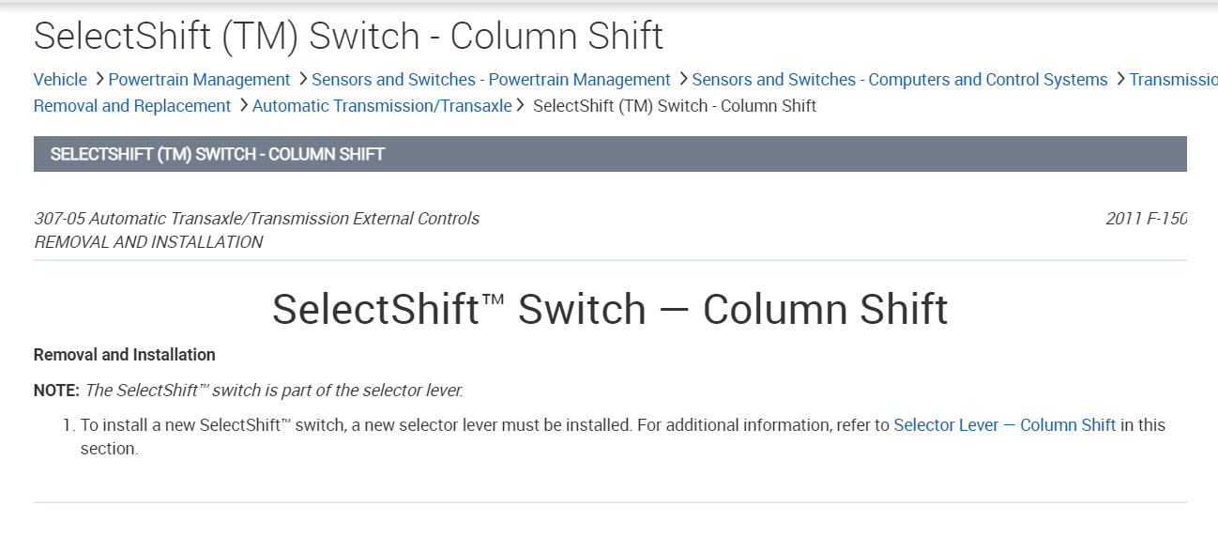Click the 2011 F-150 model label
The height and width of the screenshot is (537, 1218).
1146,219
